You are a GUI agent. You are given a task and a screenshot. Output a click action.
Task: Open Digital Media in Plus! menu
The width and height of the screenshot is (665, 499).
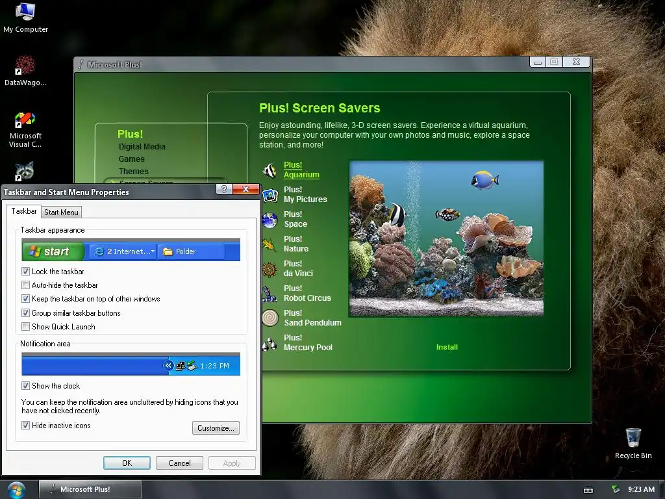pyautogui.click(x=142, y=146)
